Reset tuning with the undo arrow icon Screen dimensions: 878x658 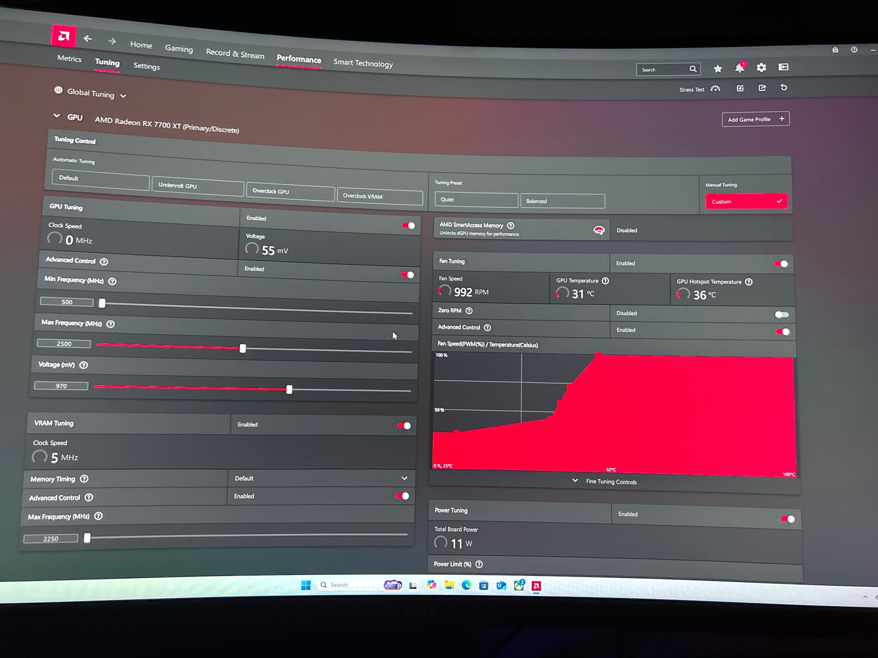pos(784,87)
